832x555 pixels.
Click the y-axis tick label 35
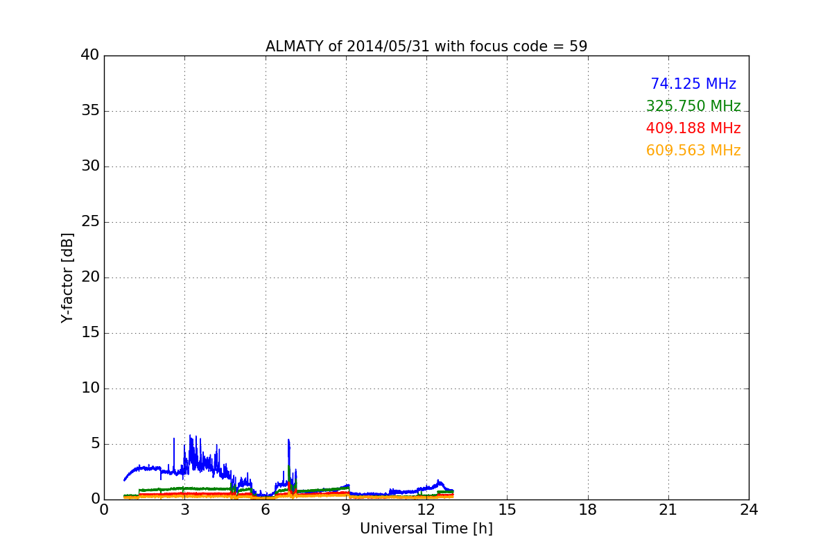(90, 111)
